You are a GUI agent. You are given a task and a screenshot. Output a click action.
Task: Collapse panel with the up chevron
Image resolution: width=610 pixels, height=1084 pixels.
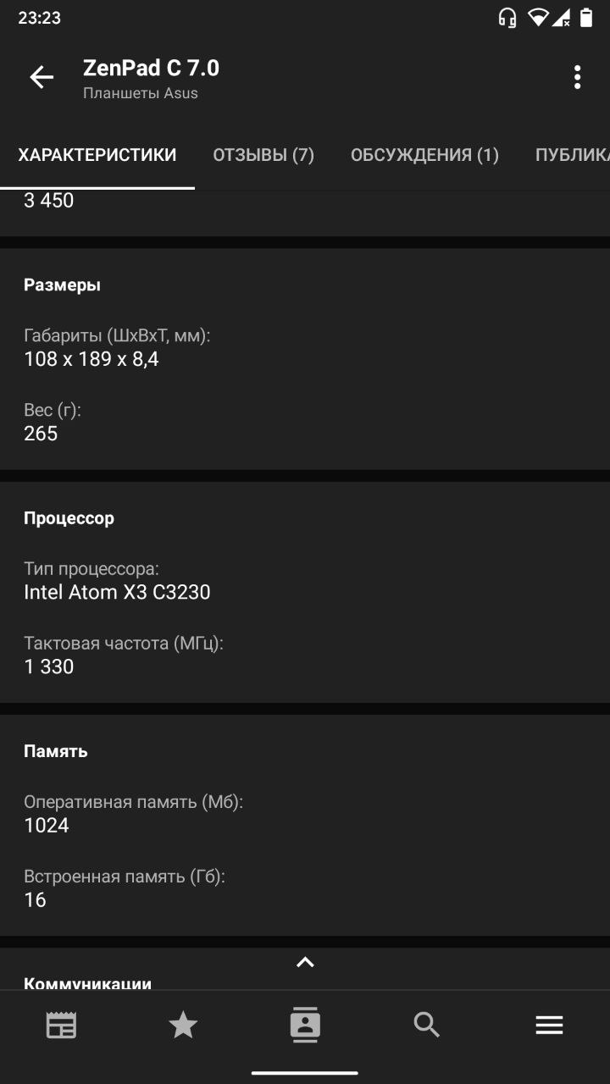(x=305, y=962)
